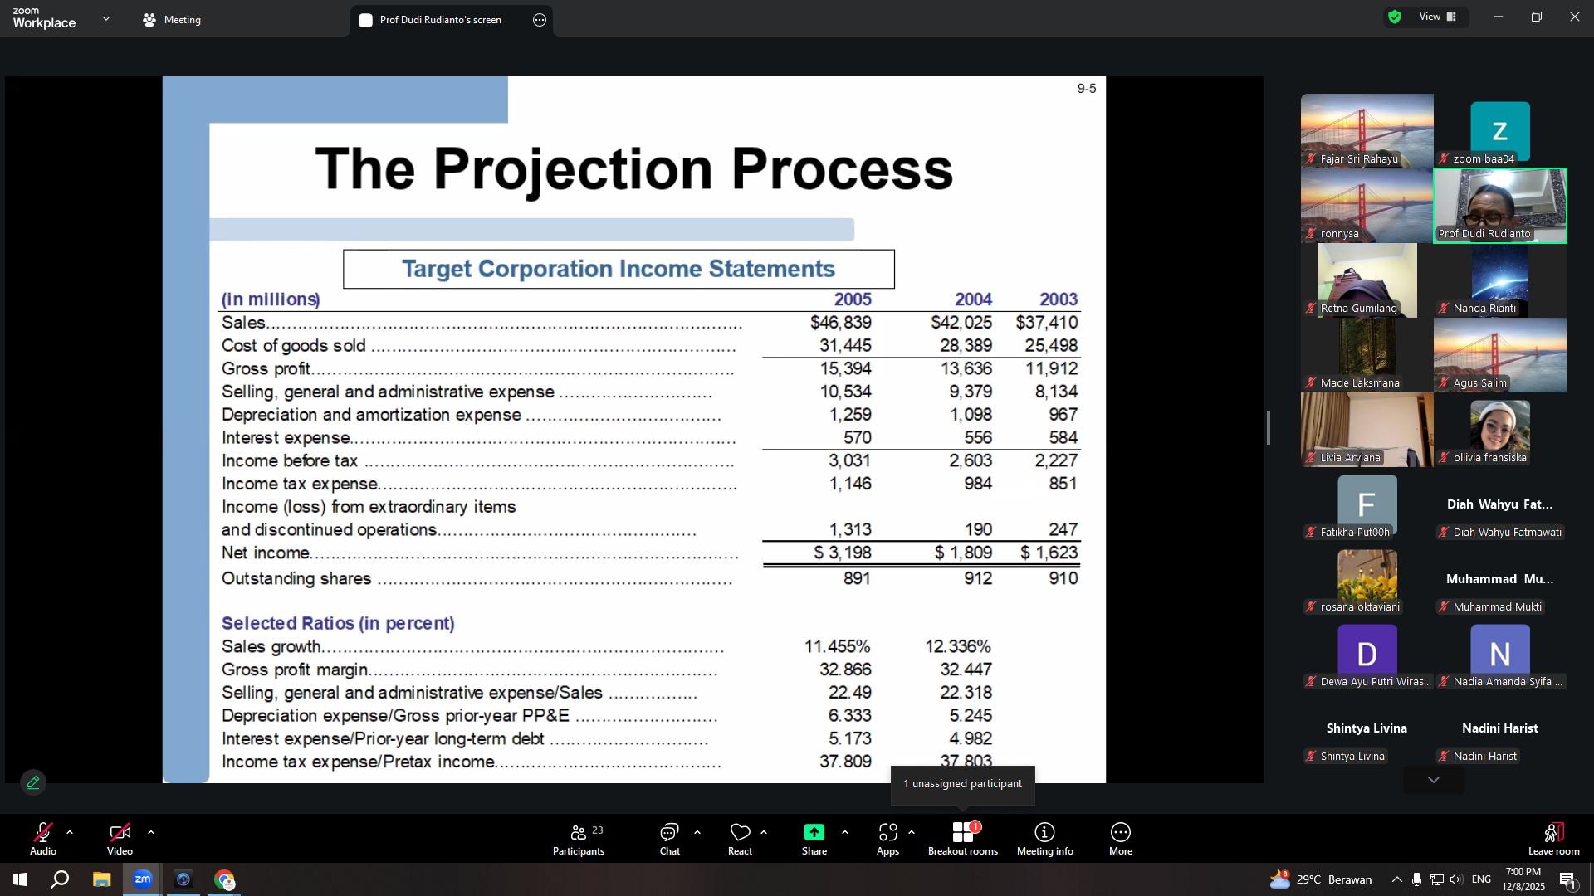1594x896 pixels.
Task: Open Google Chrome from taskbar
Action: pos(224,879)
